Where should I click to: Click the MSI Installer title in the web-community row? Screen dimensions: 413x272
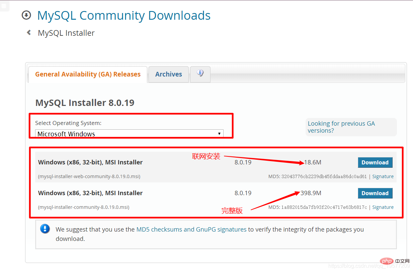pyautogui.click(x=90, y=162)
